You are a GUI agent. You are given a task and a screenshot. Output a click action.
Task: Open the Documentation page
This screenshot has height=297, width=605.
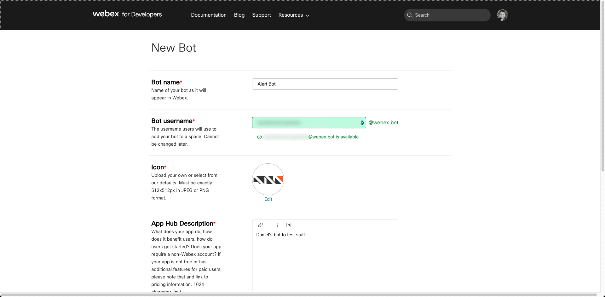coord(209,15)
